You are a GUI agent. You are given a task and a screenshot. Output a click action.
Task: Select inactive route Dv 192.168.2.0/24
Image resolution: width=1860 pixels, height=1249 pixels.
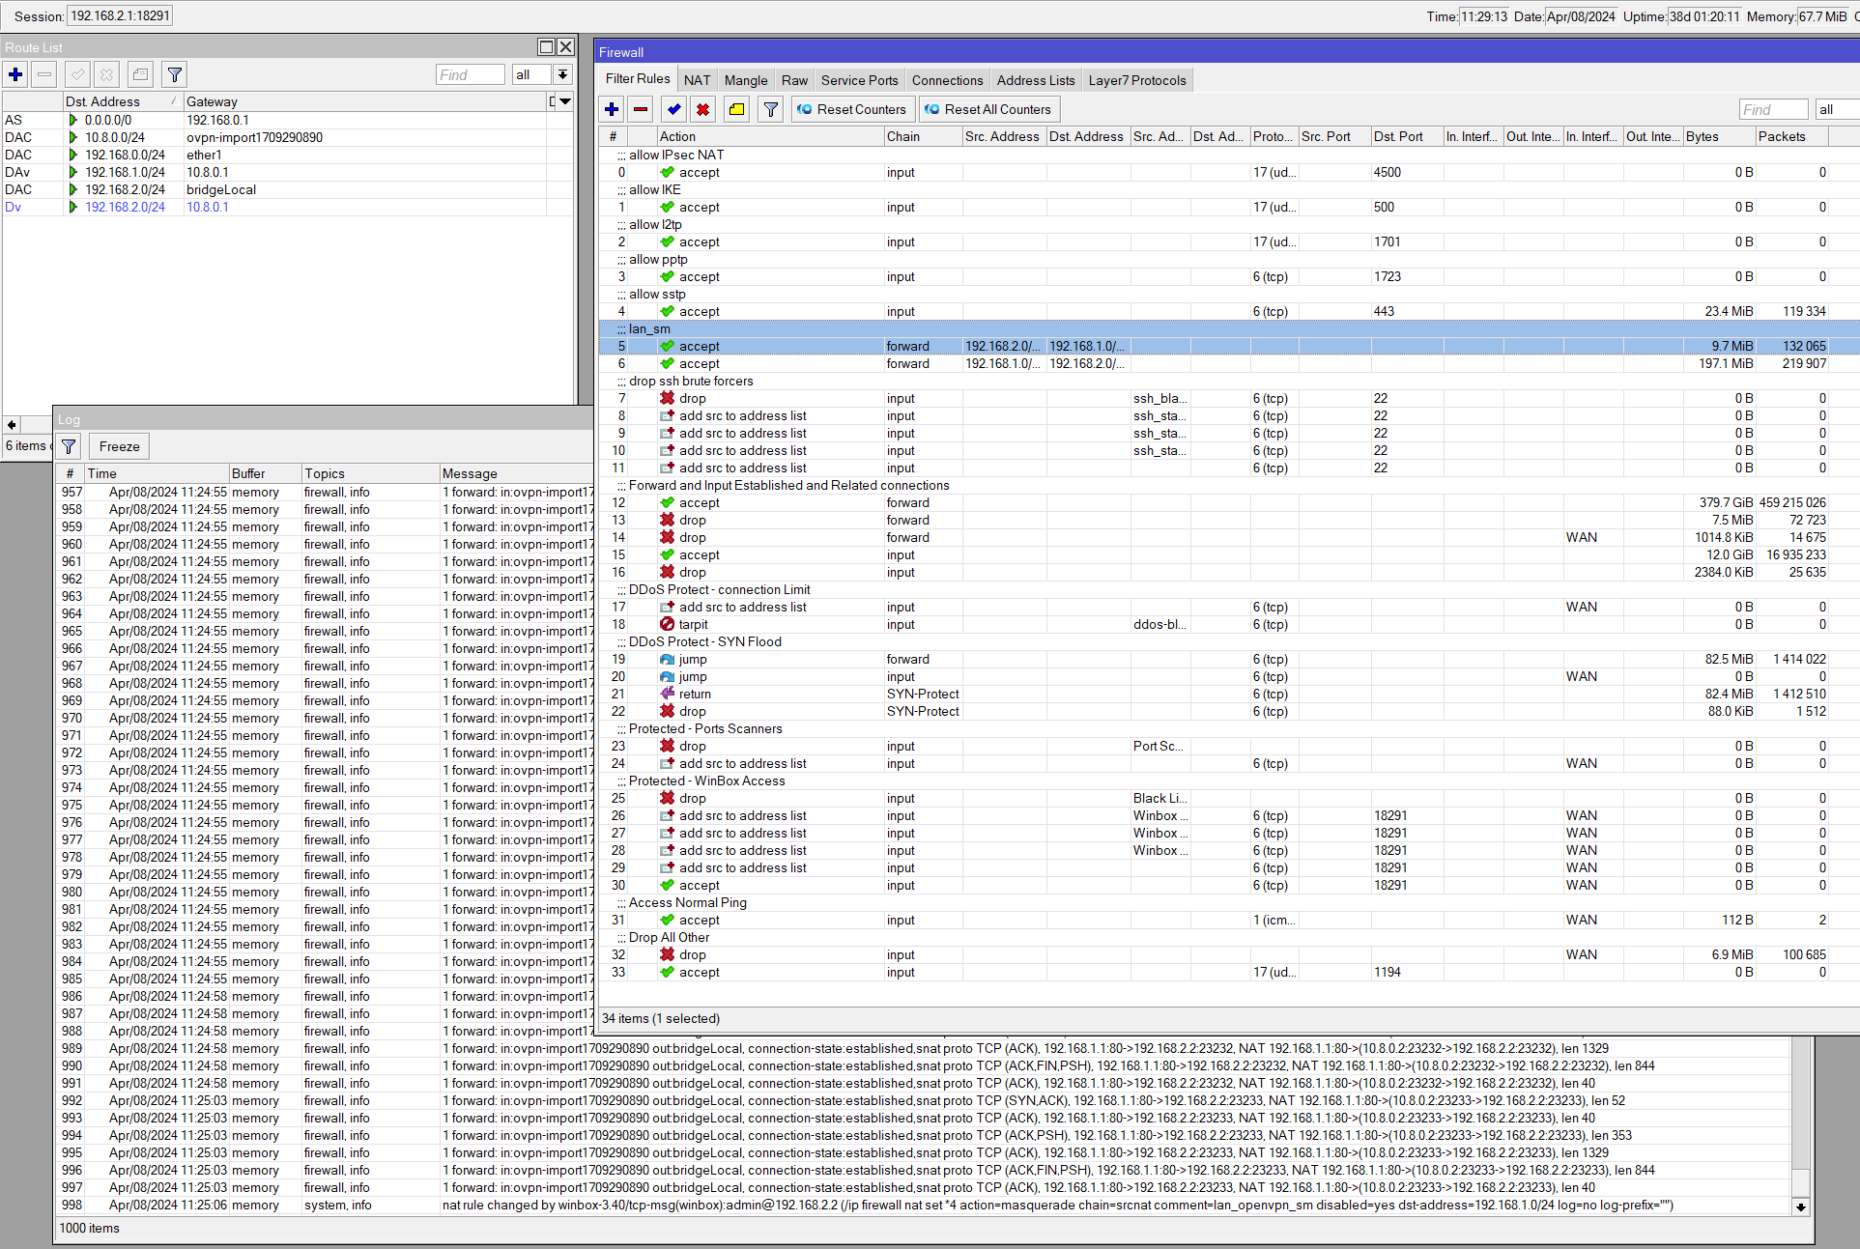coord(288,208)
